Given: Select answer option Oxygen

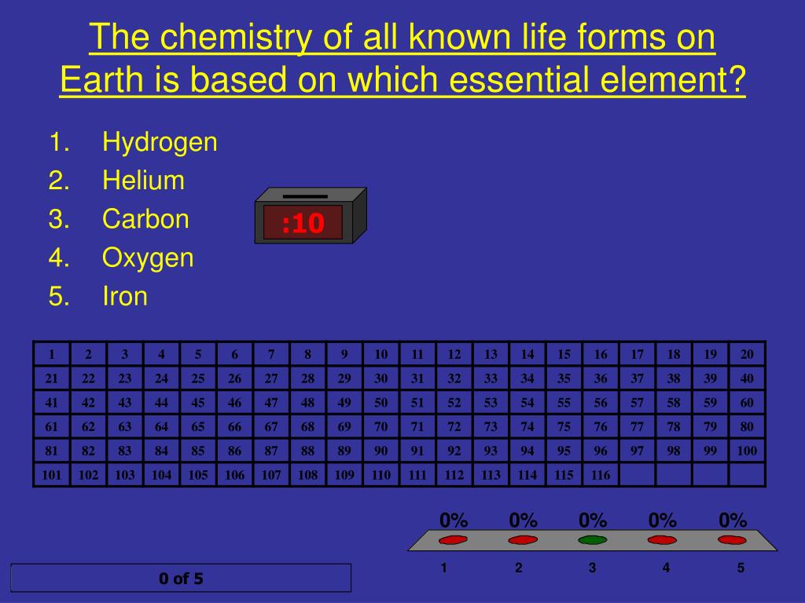Looking at the screenshot, I should tap(148, 258).
